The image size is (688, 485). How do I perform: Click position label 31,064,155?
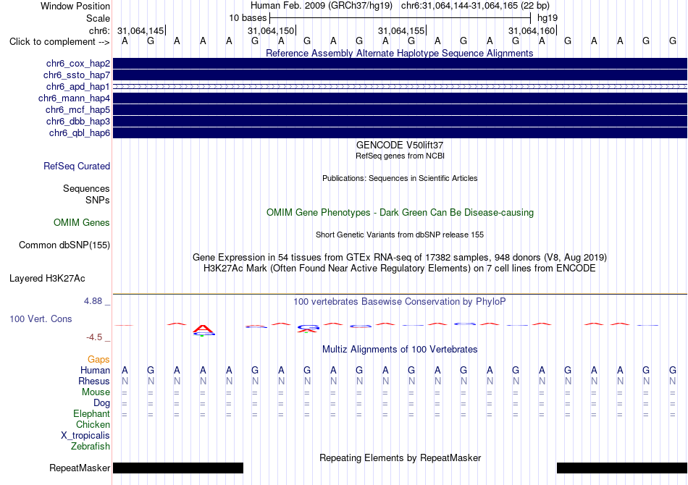coord(401,30)
